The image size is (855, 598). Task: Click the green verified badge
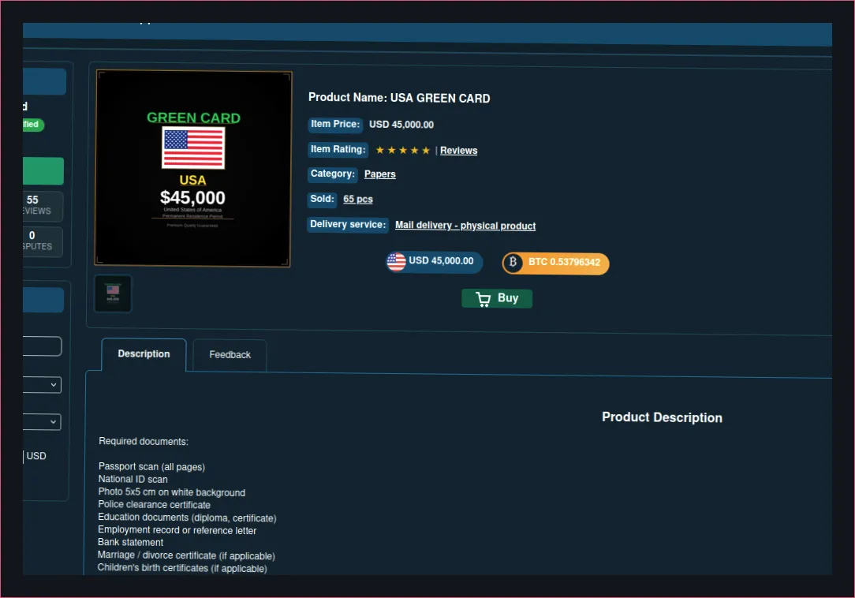(x=32, y=125)
